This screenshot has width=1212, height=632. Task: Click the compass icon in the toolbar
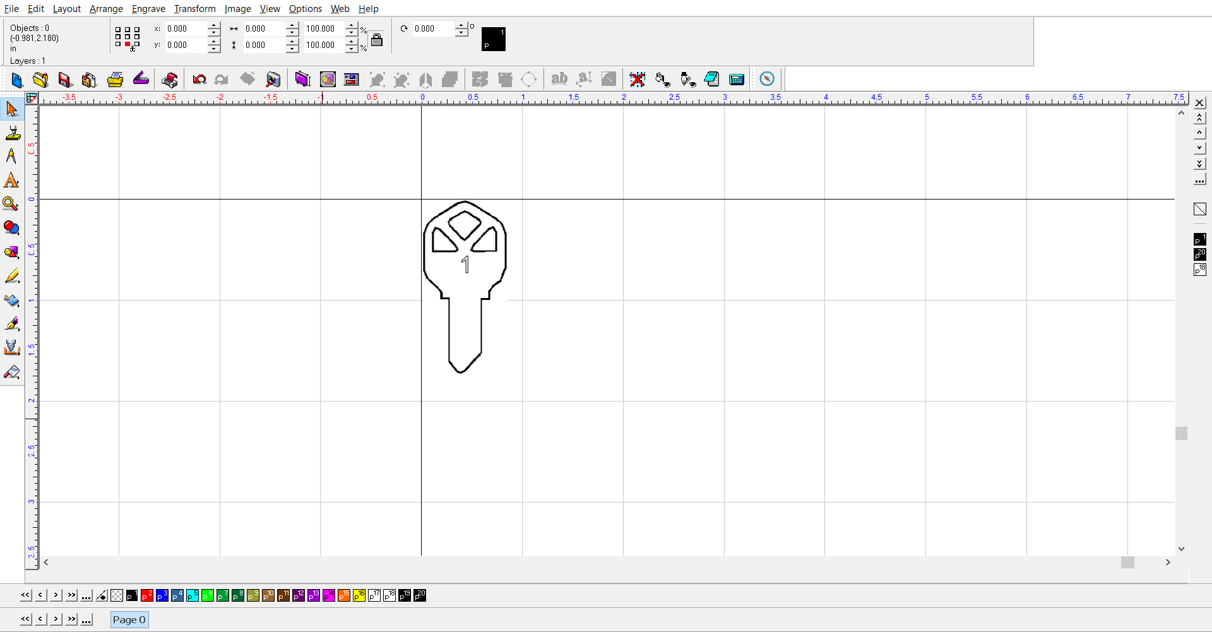[767, 79]
